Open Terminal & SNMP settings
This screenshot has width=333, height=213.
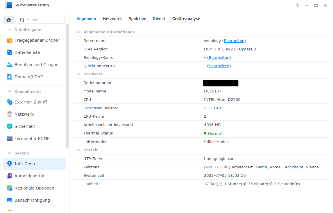[34, 139]
